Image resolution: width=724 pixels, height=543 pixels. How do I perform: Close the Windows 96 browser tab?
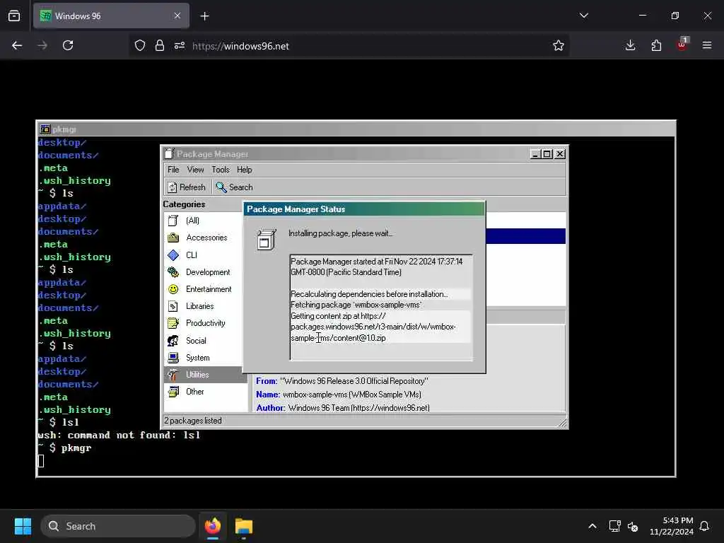pos(177,16)
